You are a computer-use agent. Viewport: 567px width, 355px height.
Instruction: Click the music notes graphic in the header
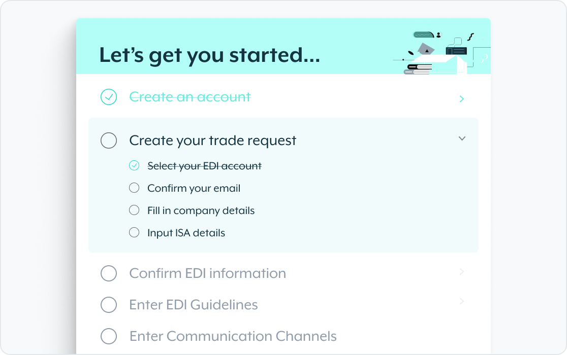470,37
